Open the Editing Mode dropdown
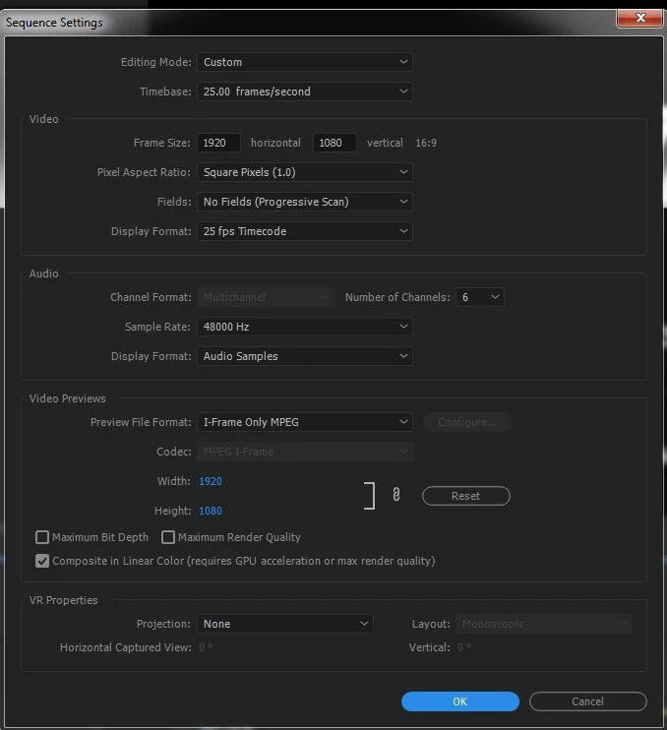Viewport: 667px width, 730px height. 305,62
